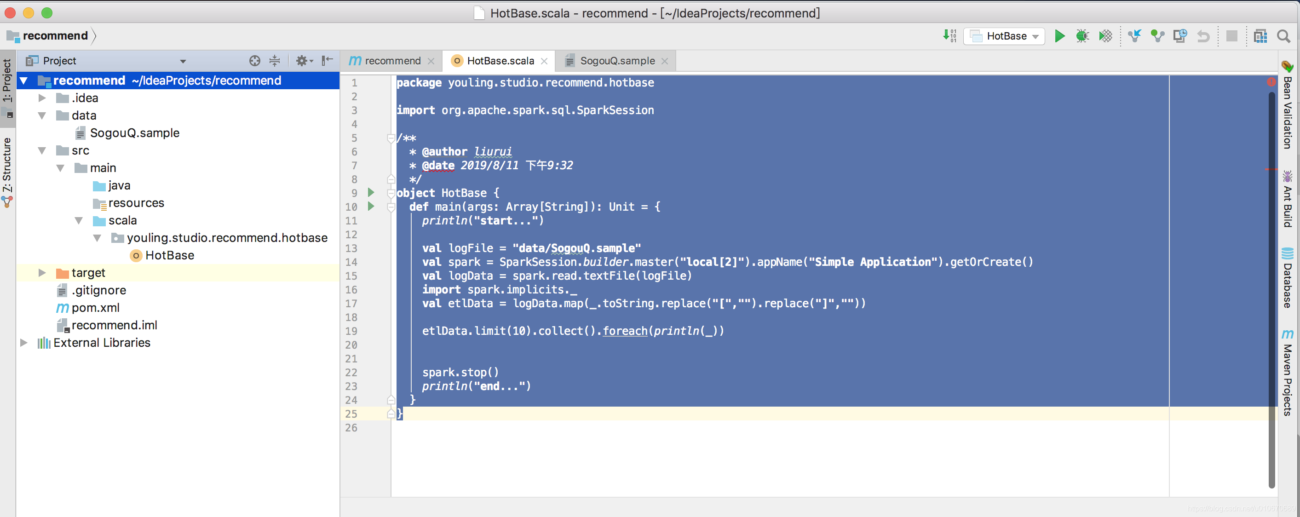Viewport: 1300px width, 517px height.
Task: Expand the target folder
Action: coord(42,273)
